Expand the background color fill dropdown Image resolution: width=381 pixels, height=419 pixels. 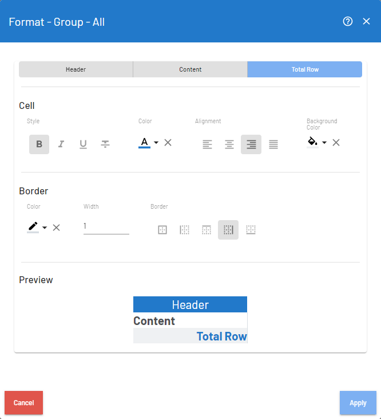[x=324, y=143]
